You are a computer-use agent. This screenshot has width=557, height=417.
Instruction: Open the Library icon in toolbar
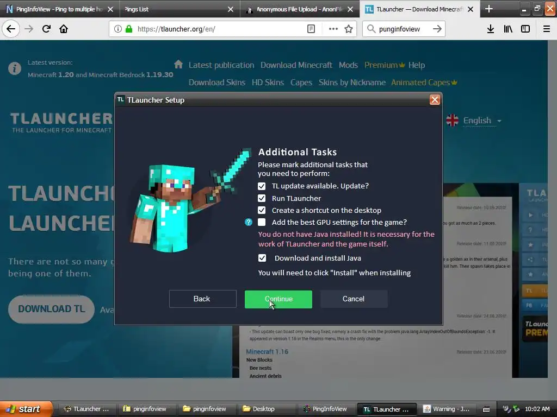508,29
